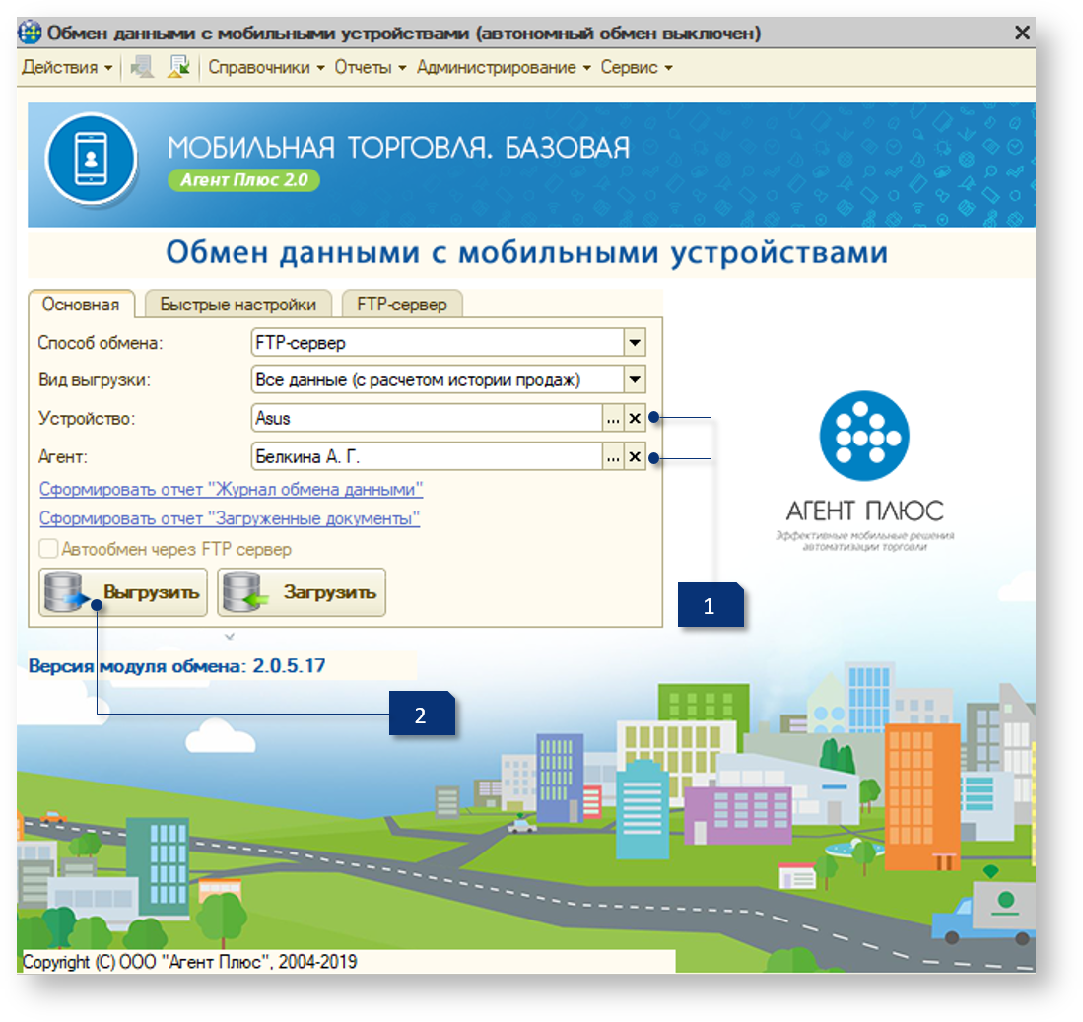Click the Устройство field containing Asus
The height and width of the screenshot is (1022, 1083).
(427, 419)
